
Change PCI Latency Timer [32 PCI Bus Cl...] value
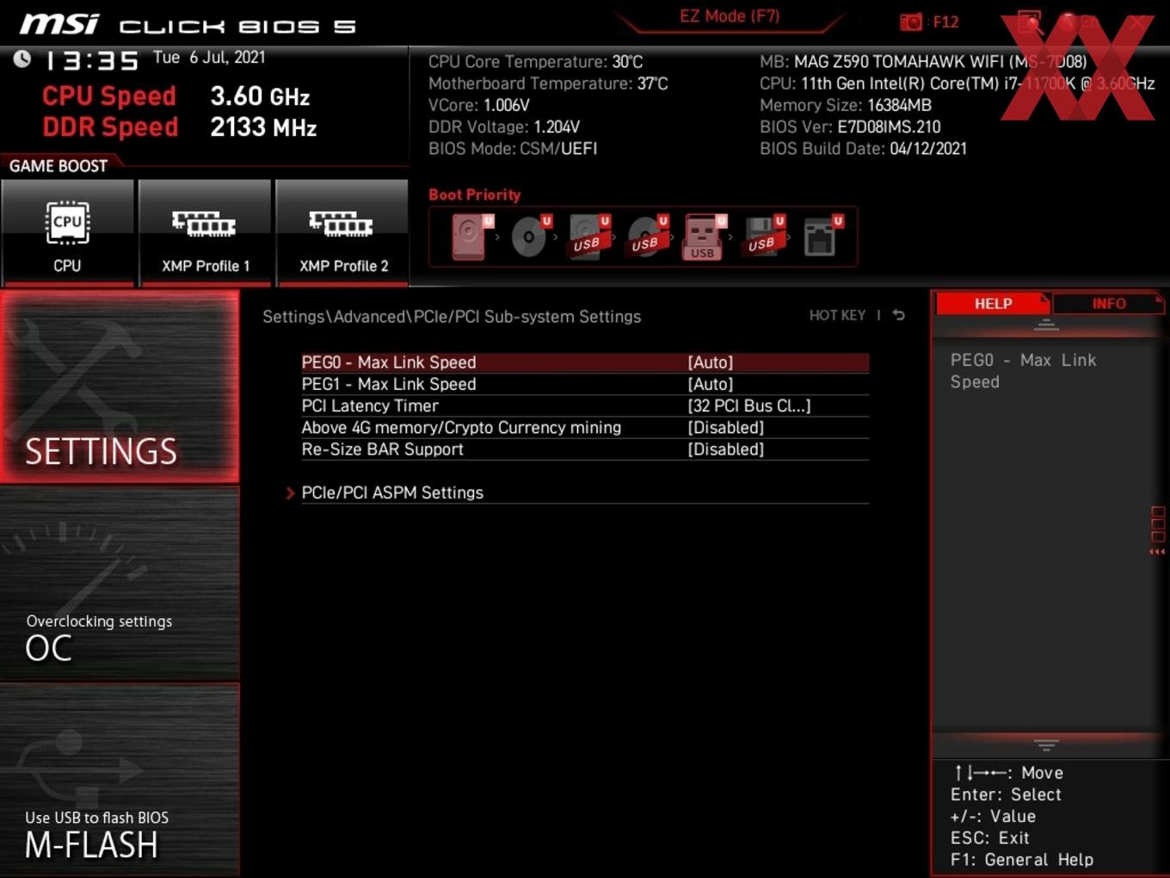tap(749, 405)
